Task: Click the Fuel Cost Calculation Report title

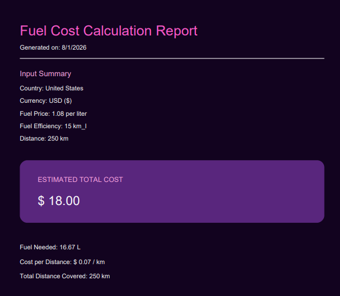Action: [108, 31]
